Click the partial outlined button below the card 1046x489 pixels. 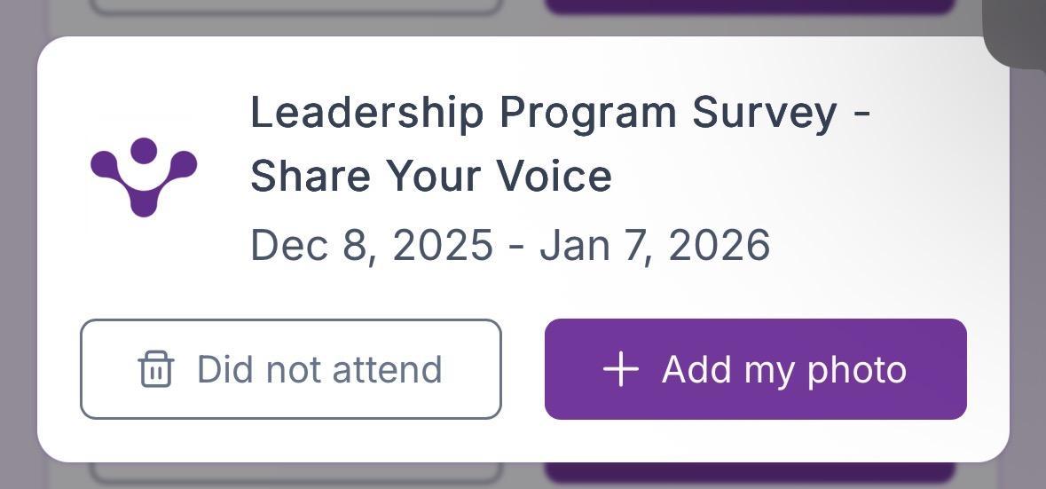pyautogui.click(x=297, y=473)
